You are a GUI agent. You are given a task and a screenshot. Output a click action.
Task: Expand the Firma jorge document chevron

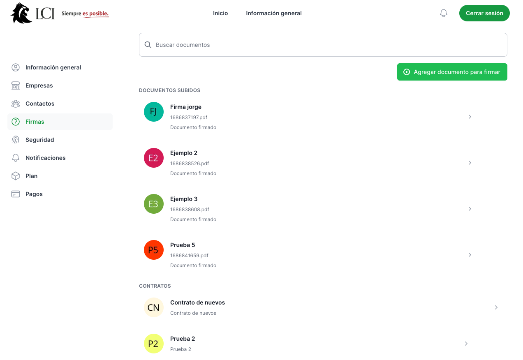(470, 117)
